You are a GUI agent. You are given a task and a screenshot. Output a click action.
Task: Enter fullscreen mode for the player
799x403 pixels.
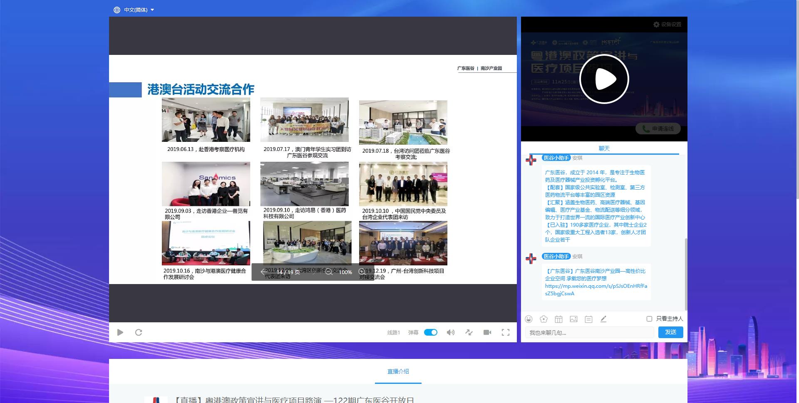[506, 332]
